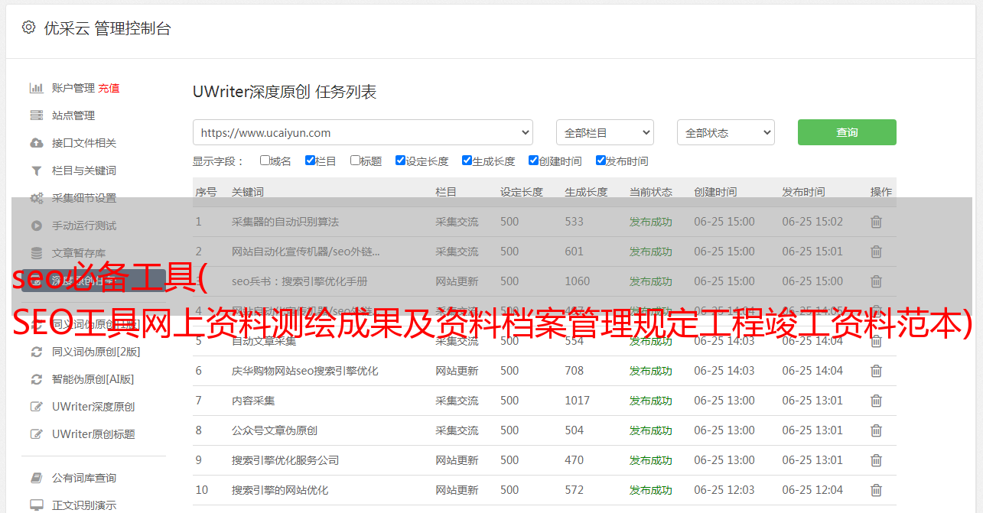983x513 pixels.
Task: Click the generated length value 1017
Action: coord(578,401)
